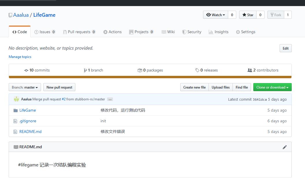Star the LifeGame repository
Image resolution: width=305 pixels, height=184 pixels.
pyautogui.click(x=248, y=15)
